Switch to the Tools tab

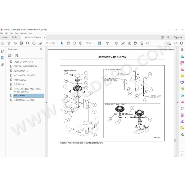(14, 37)
